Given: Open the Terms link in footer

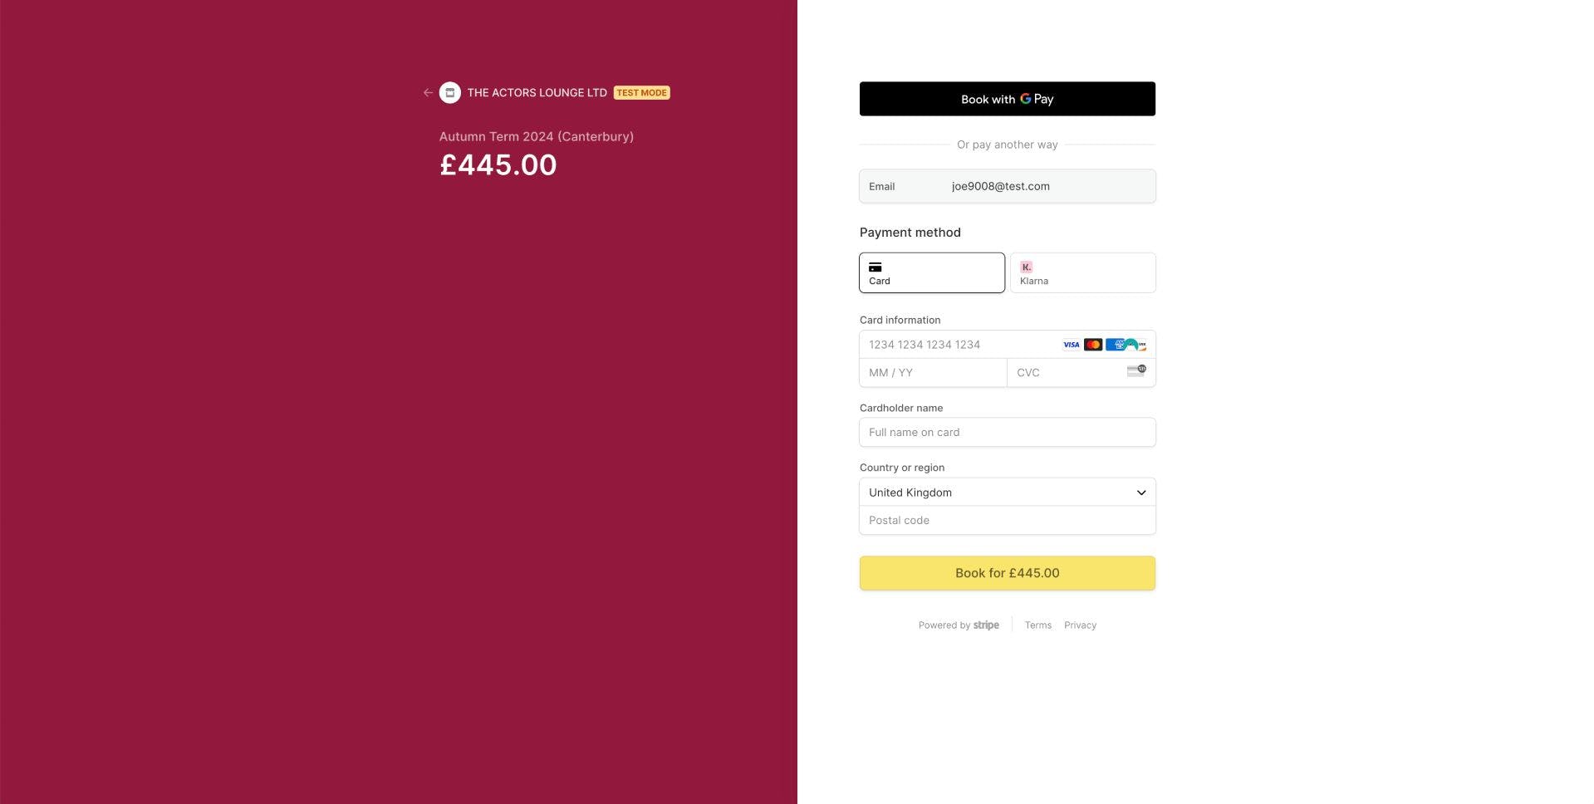Looking at the screenshot, I should (1038, 625).
